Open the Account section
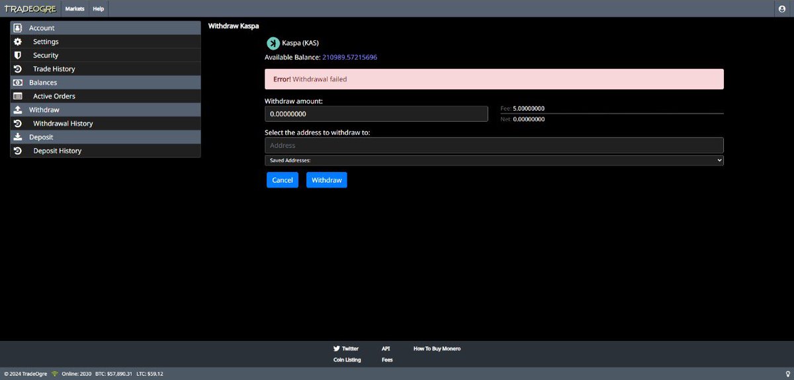The height and width of the screenshot is (380, 794). [105, 28]
